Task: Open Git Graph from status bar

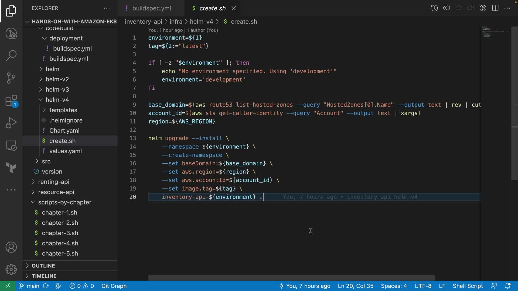Action: pos(114,286)
